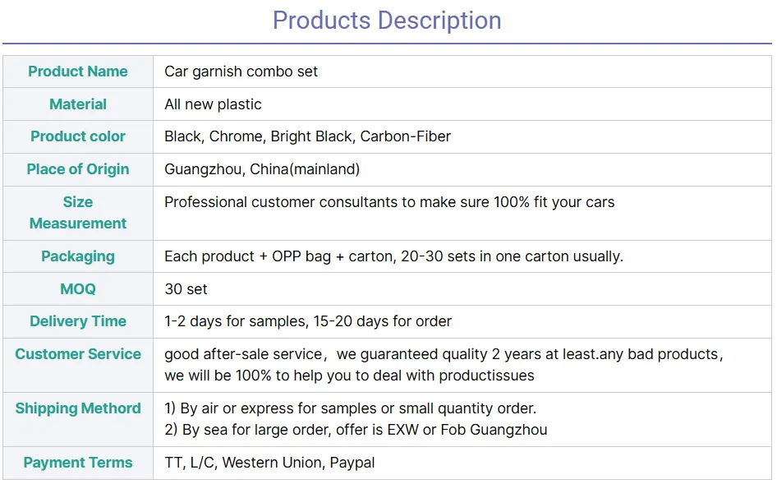Click the MOQ label cell

(x=78, y=289)
